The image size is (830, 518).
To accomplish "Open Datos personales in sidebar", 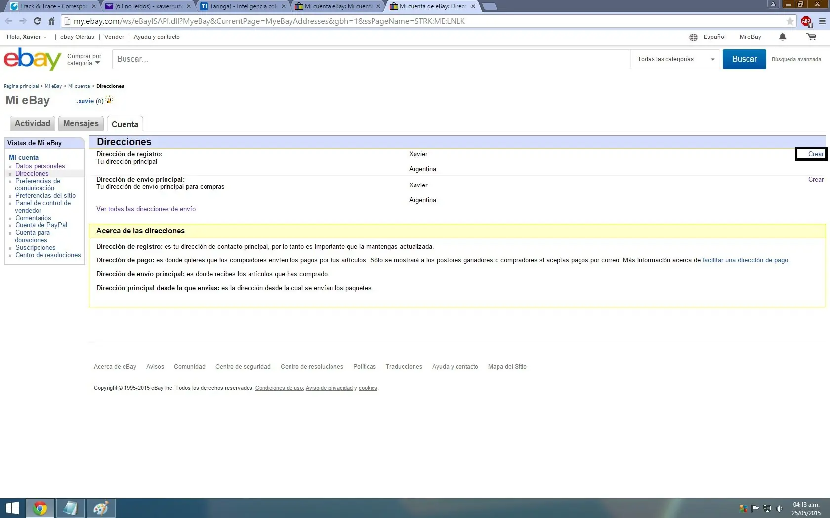I will click(40, 166).
